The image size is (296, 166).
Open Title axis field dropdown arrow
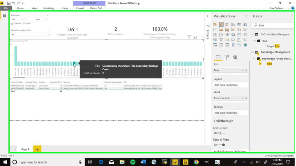pyautogui.click(x=243, y=70)
